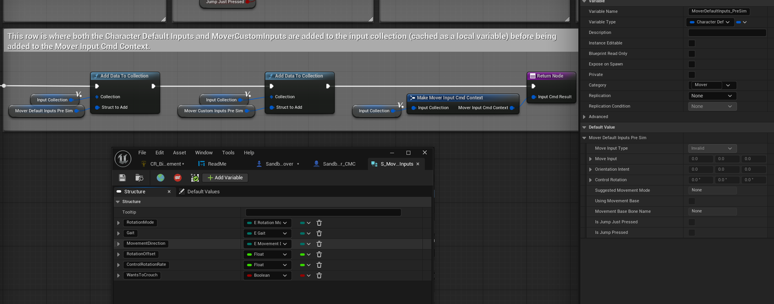Viewport: 774px width, 304px height.
Task: Open the File menu in struct editor
Action: click(x=142, y=153)
